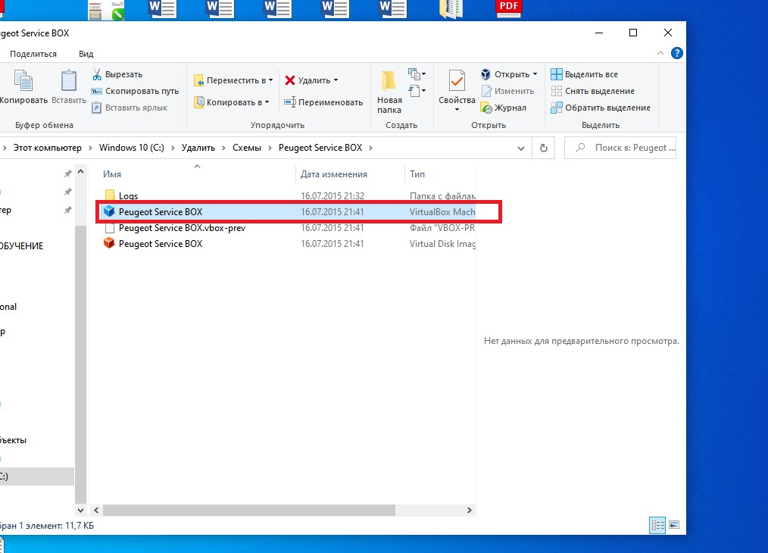Switch to details view icon in status bar
Image resolution: width=768 pixels, height=553 pixels.
coord(657,525)
